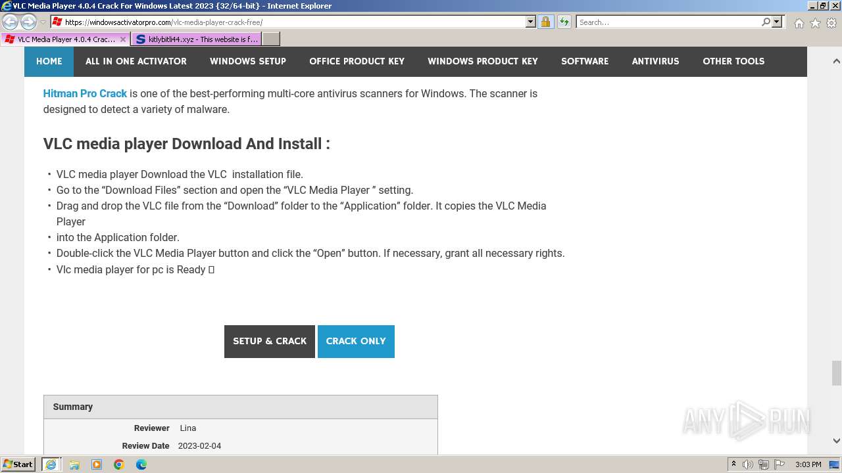Click the reviewer name Lina
The width and height of the screenshot is (842, 473).
[x=188, y=428]
